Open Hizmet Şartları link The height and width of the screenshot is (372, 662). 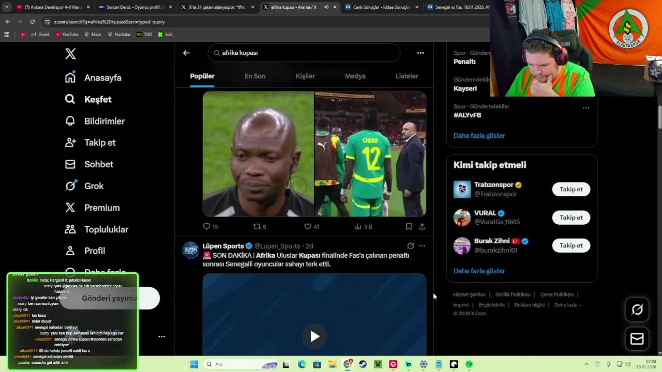pyautogui.click(x=469, y=295)
